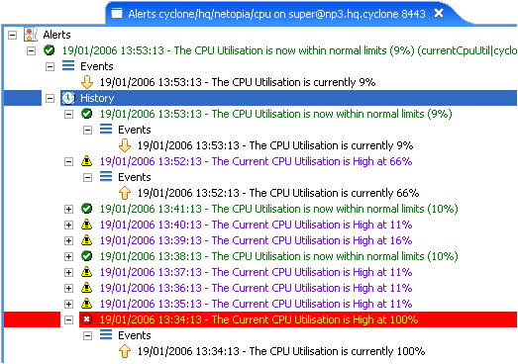Select the Alerts cyclone/hq/netopia/cpu tab
This screenshot has height=364, width=518.
[277, 14]
